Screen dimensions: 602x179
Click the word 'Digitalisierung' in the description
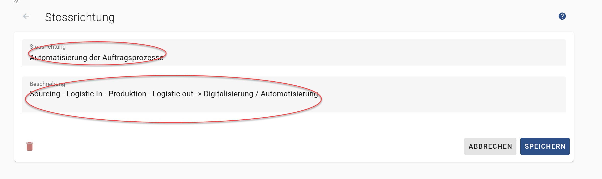tap(228, 94)
